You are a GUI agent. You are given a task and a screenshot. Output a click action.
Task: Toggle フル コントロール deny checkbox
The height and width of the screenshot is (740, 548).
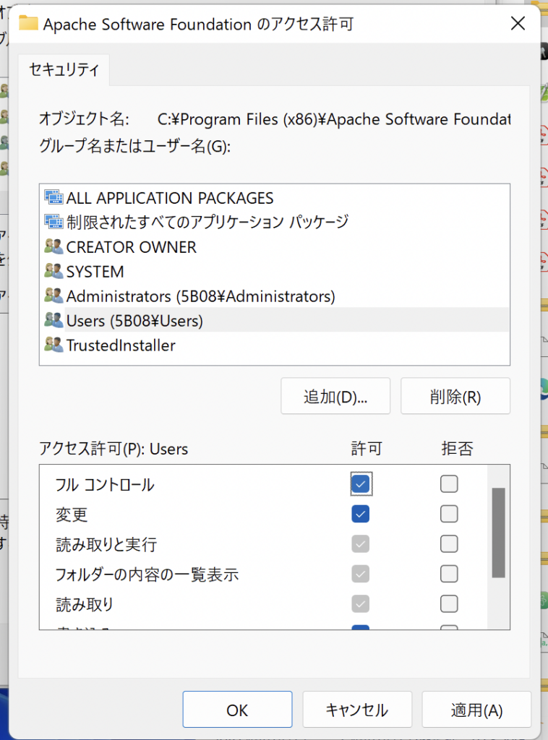coord(449,483)
